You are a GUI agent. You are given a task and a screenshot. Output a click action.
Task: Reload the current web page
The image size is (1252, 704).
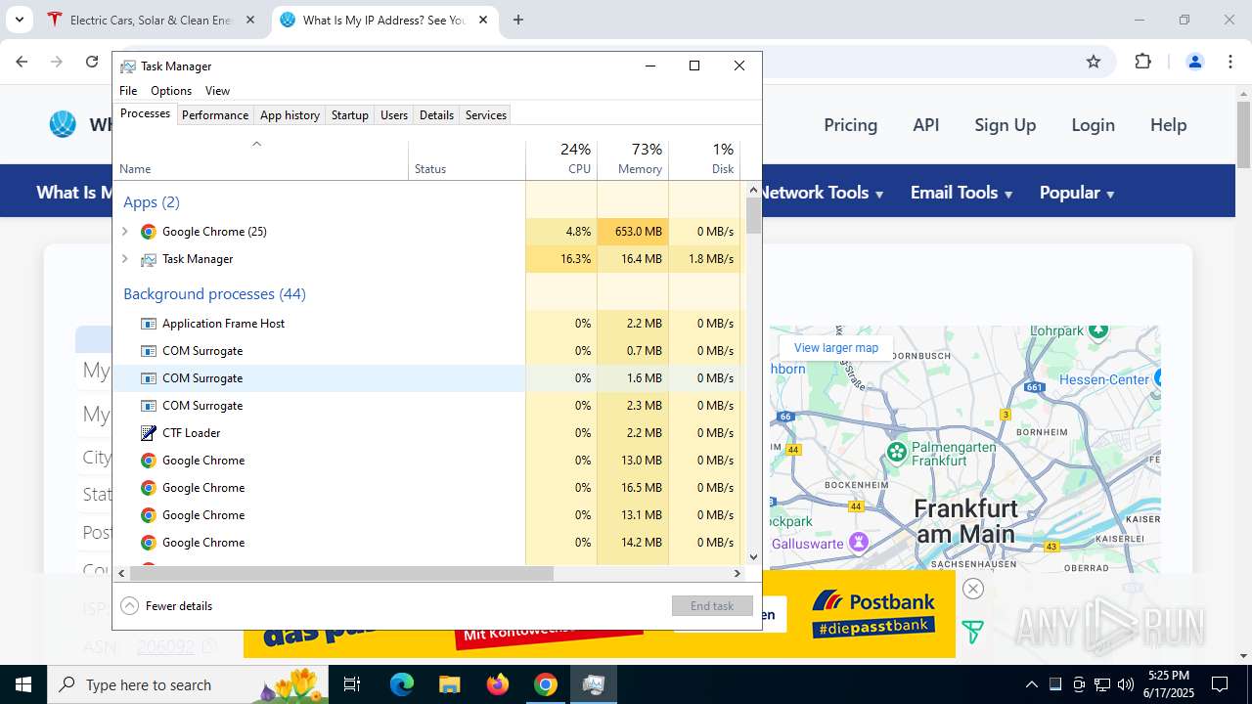[x=92, y=62]
